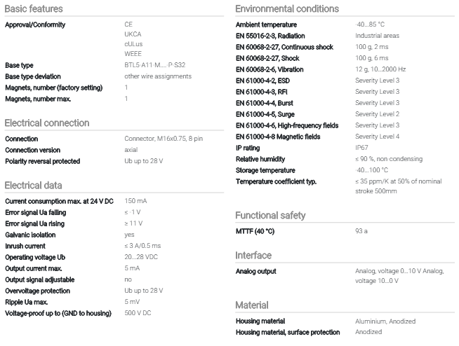This screenshot has width=459, height=346.
Task: Select the 150 mA current consumption value
Action: coord(135,201)
